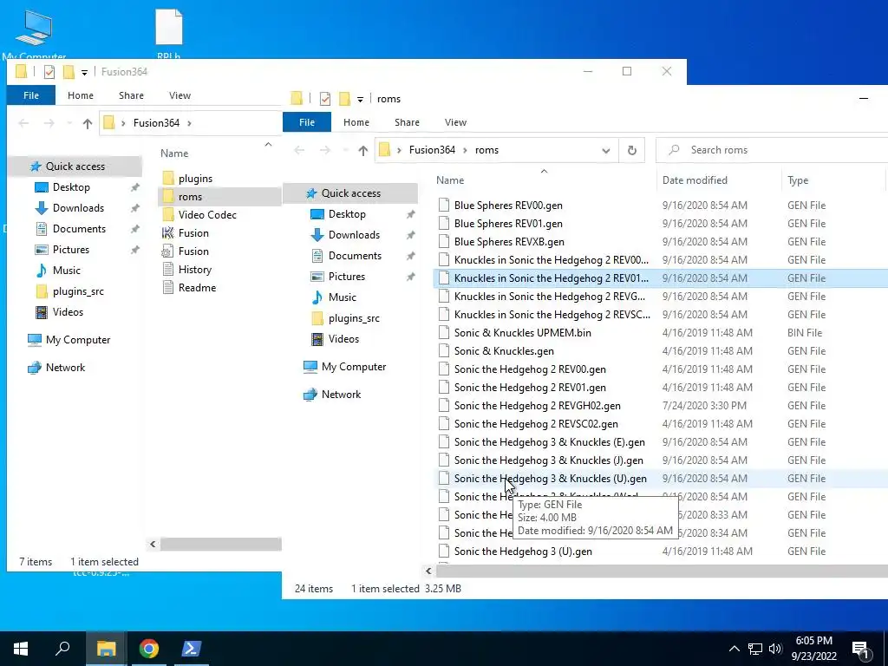Open File tab in roms window
The height and width of the screenshot is (666, 888).
(x=307, y=122)
